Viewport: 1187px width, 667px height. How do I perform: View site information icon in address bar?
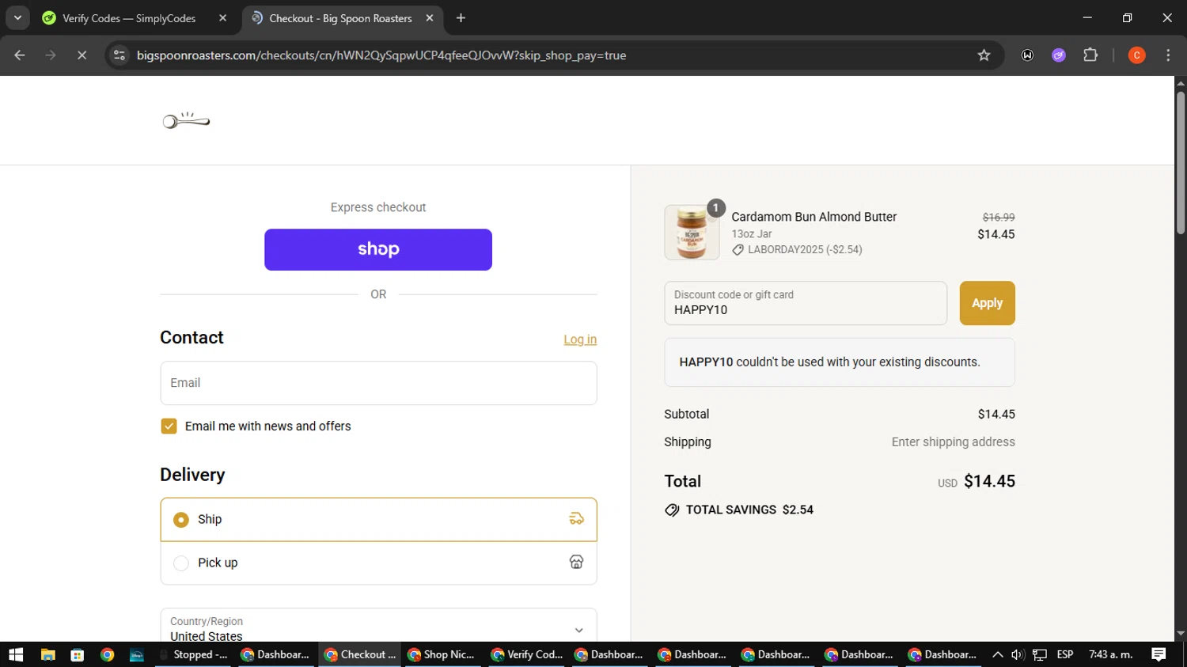[119, 55]
